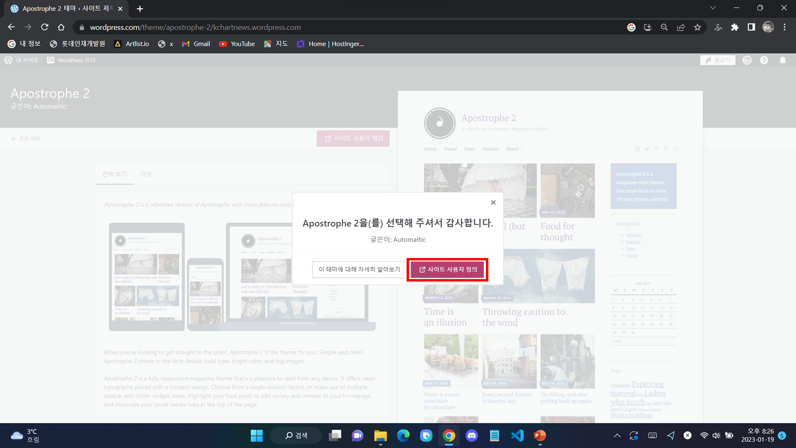796x448 pixels.
Task: Open Microsoft Edge from taskbar
Action: [403, 435]
